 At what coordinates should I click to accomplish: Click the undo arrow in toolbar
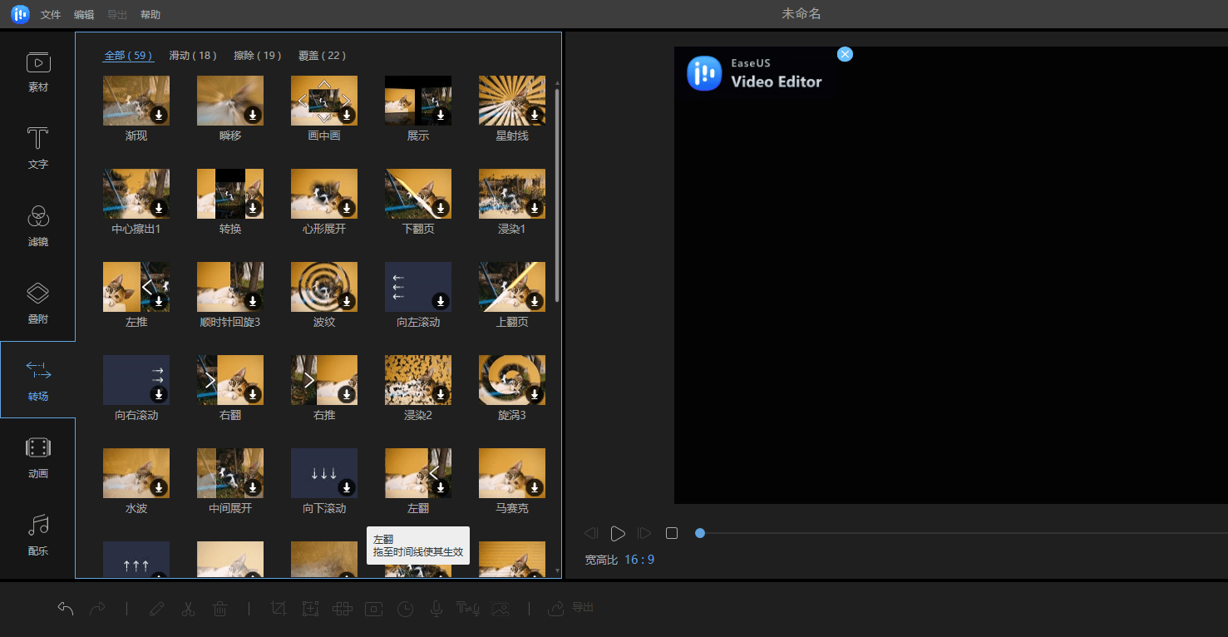pos(66,609)
